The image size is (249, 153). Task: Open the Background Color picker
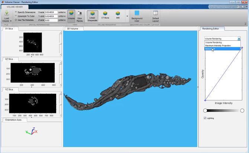point(137,16)
